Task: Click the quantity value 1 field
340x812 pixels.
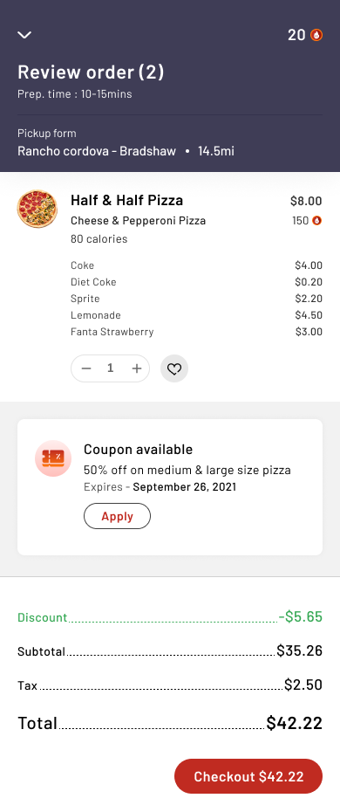Action: tap(110, 368)
